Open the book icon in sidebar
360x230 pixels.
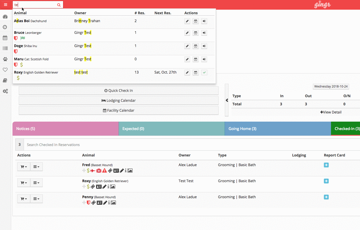coord(5,80)
